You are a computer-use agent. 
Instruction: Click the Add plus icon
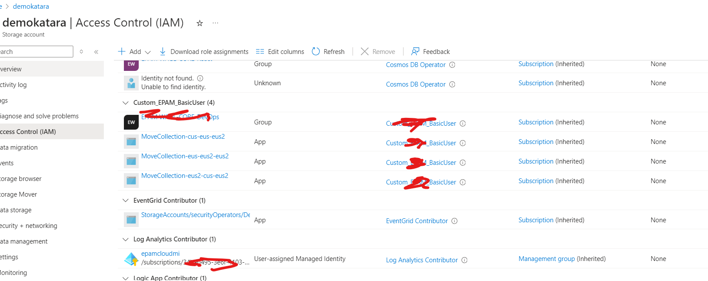[122, 51]
